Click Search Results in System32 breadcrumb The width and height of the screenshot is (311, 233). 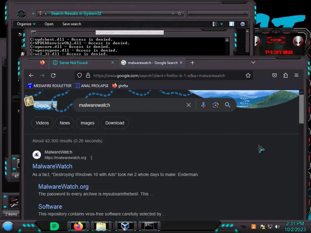76,13
